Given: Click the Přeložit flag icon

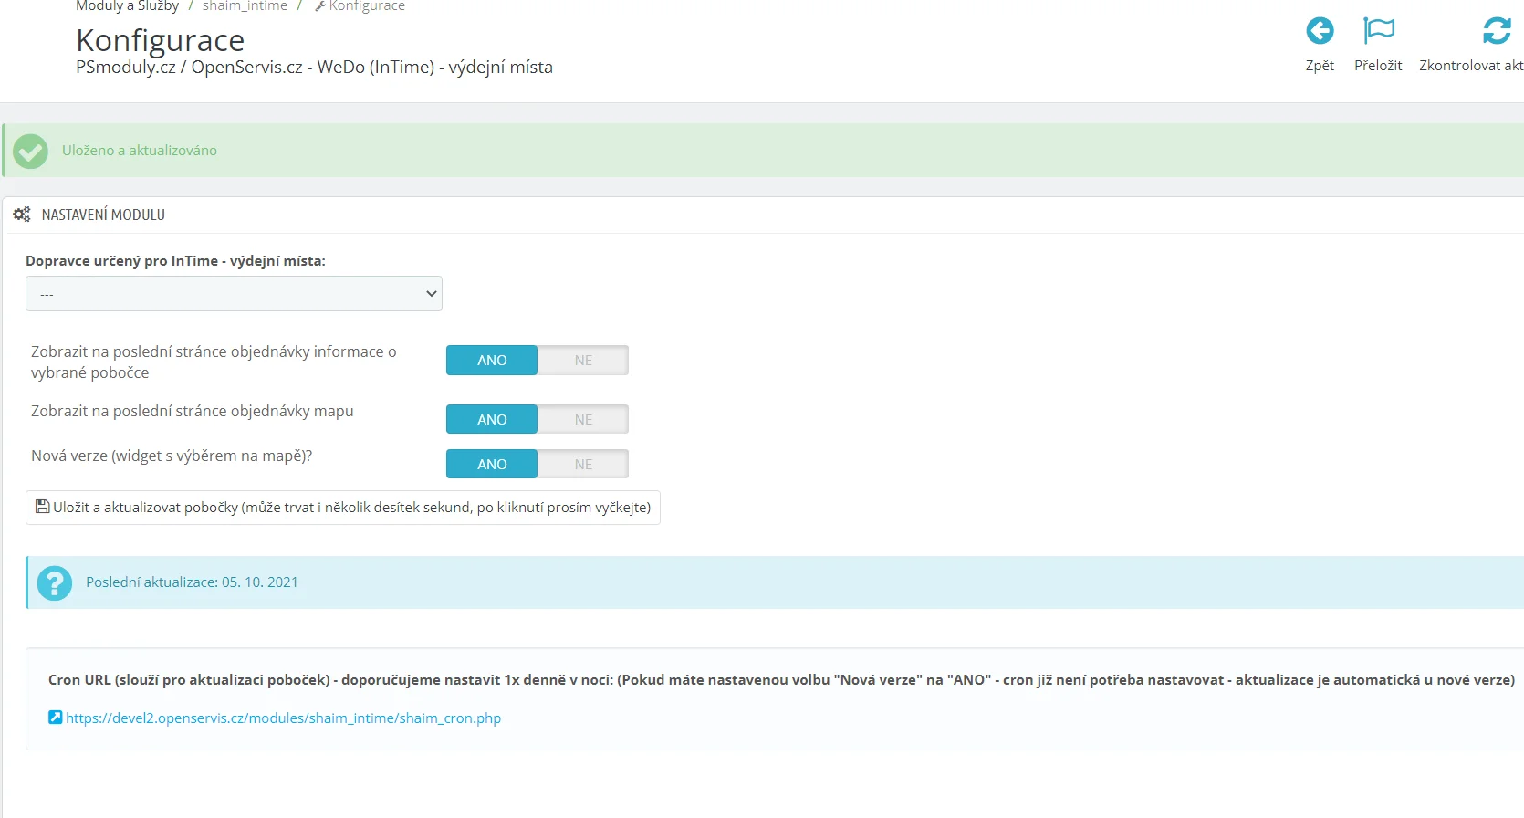Looking at the screenshot, I should (1378, 31).
